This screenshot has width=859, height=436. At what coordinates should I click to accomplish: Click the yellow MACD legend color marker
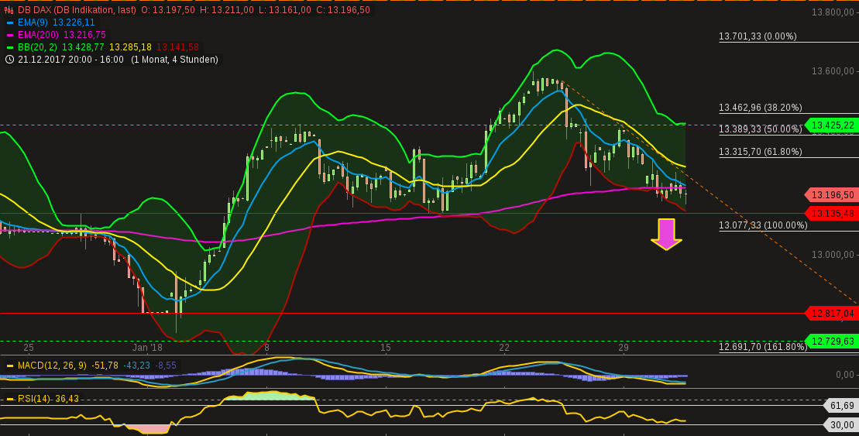tap(9, 366)
